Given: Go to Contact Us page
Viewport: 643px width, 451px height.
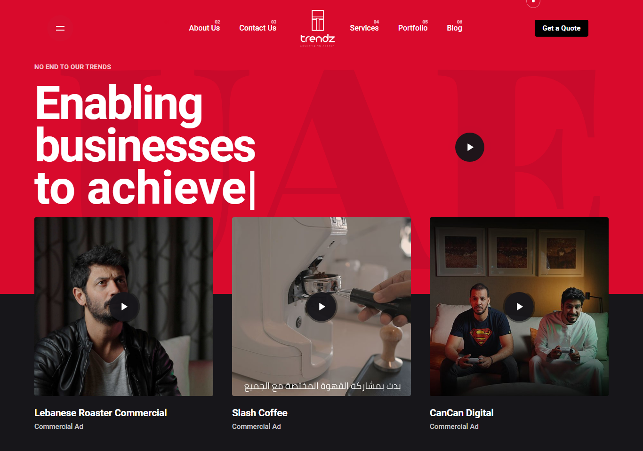Looking at the screenshot, I should point(257,28).
